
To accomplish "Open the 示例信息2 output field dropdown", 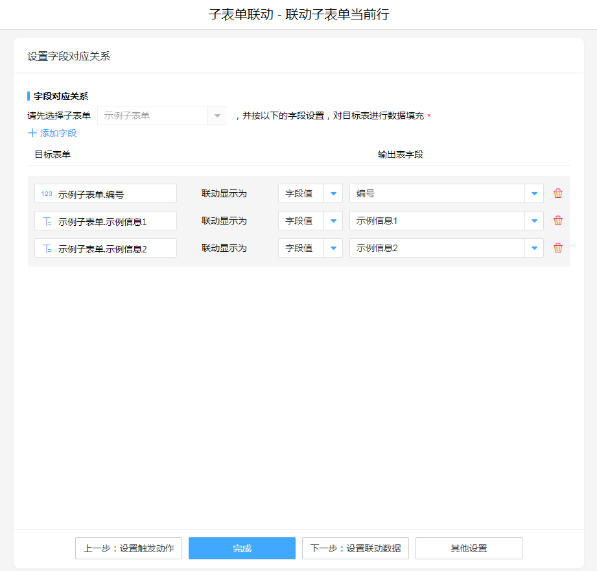I will pyautogui.click(x=534, y=248).
